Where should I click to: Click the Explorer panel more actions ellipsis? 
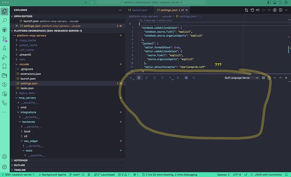point(120,10)
